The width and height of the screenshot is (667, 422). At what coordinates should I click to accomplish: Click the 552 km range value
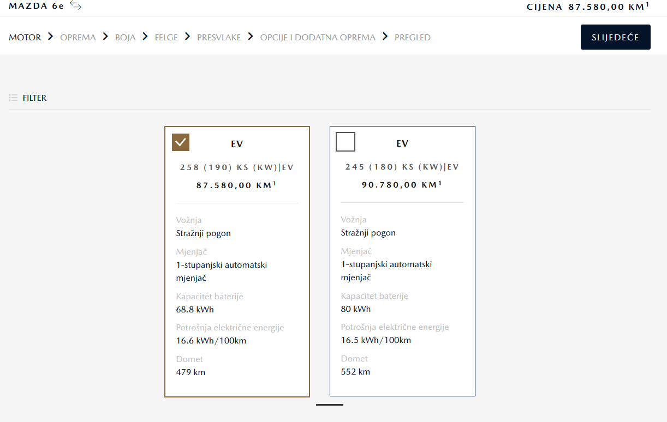[x=355, y=372]
